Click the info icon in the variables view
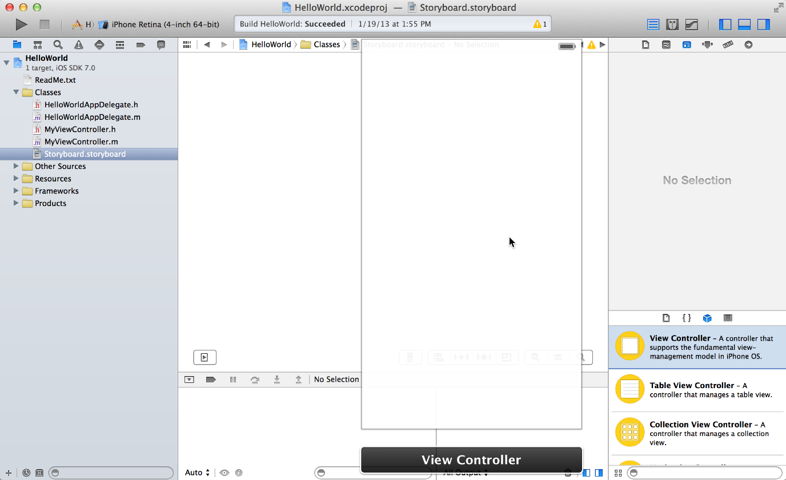786x480 pixels. click(239, 473)
